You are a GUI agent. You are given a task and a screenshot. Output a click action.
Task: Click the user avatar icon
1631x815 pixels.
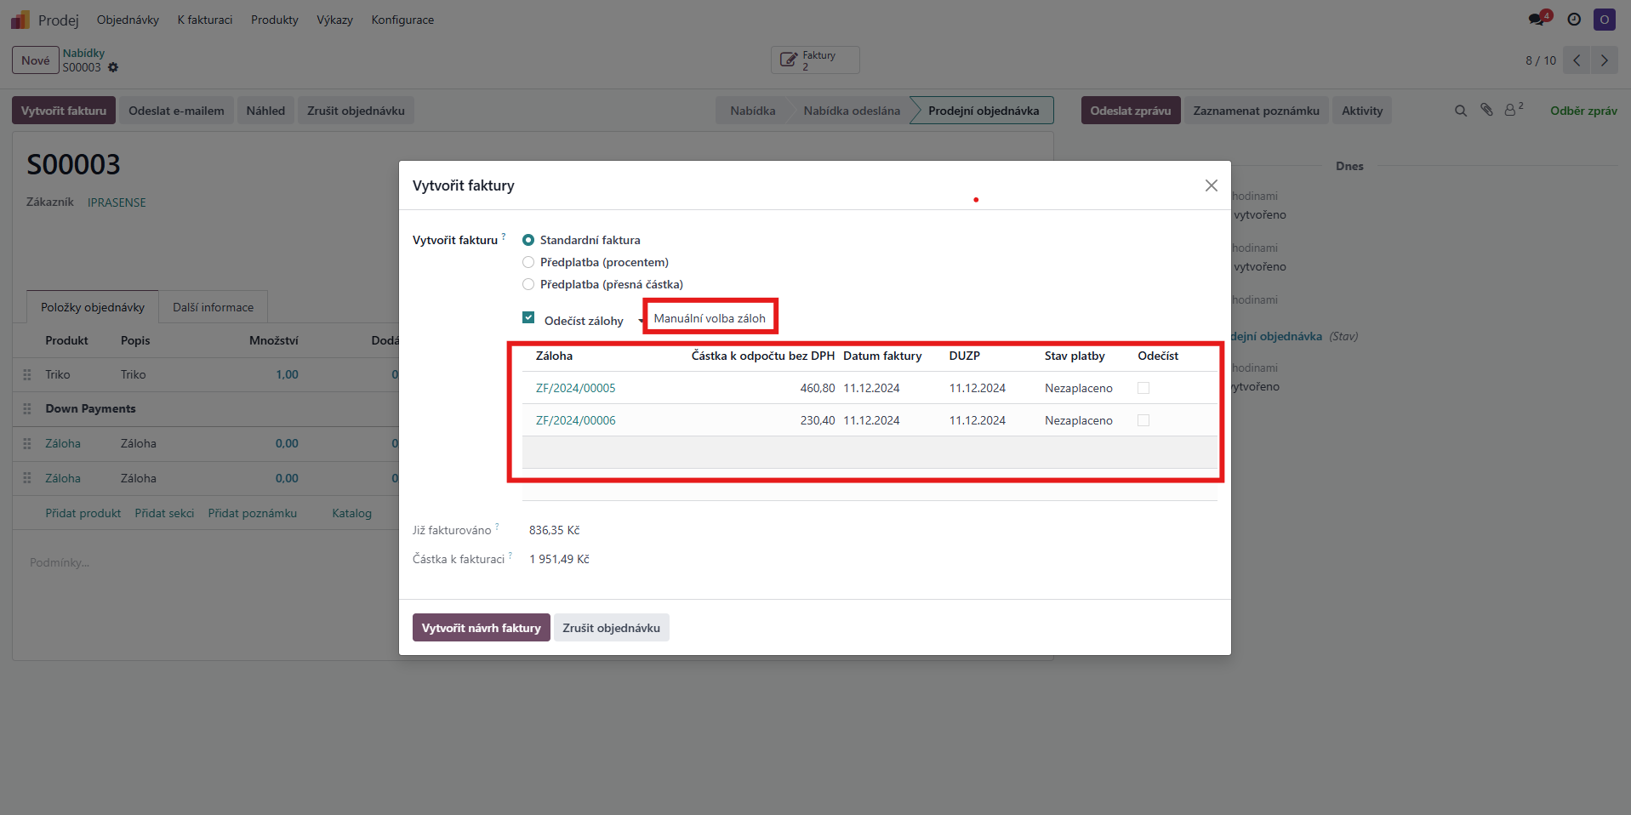[1604, 20]
